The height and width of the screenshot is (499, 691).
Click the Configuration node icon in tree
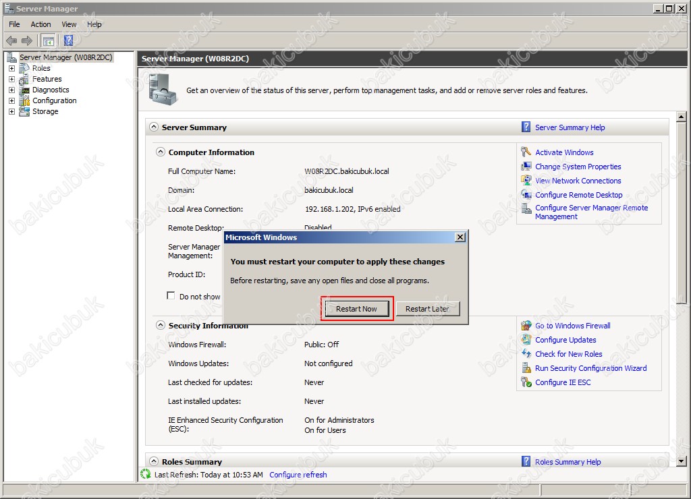pos(24,101)
